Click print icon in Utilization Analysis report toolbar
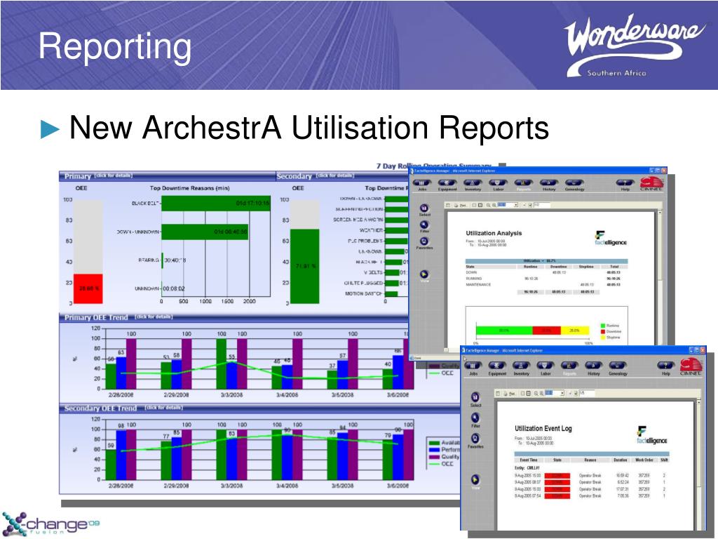718x539 pixels. coord(456,205)
